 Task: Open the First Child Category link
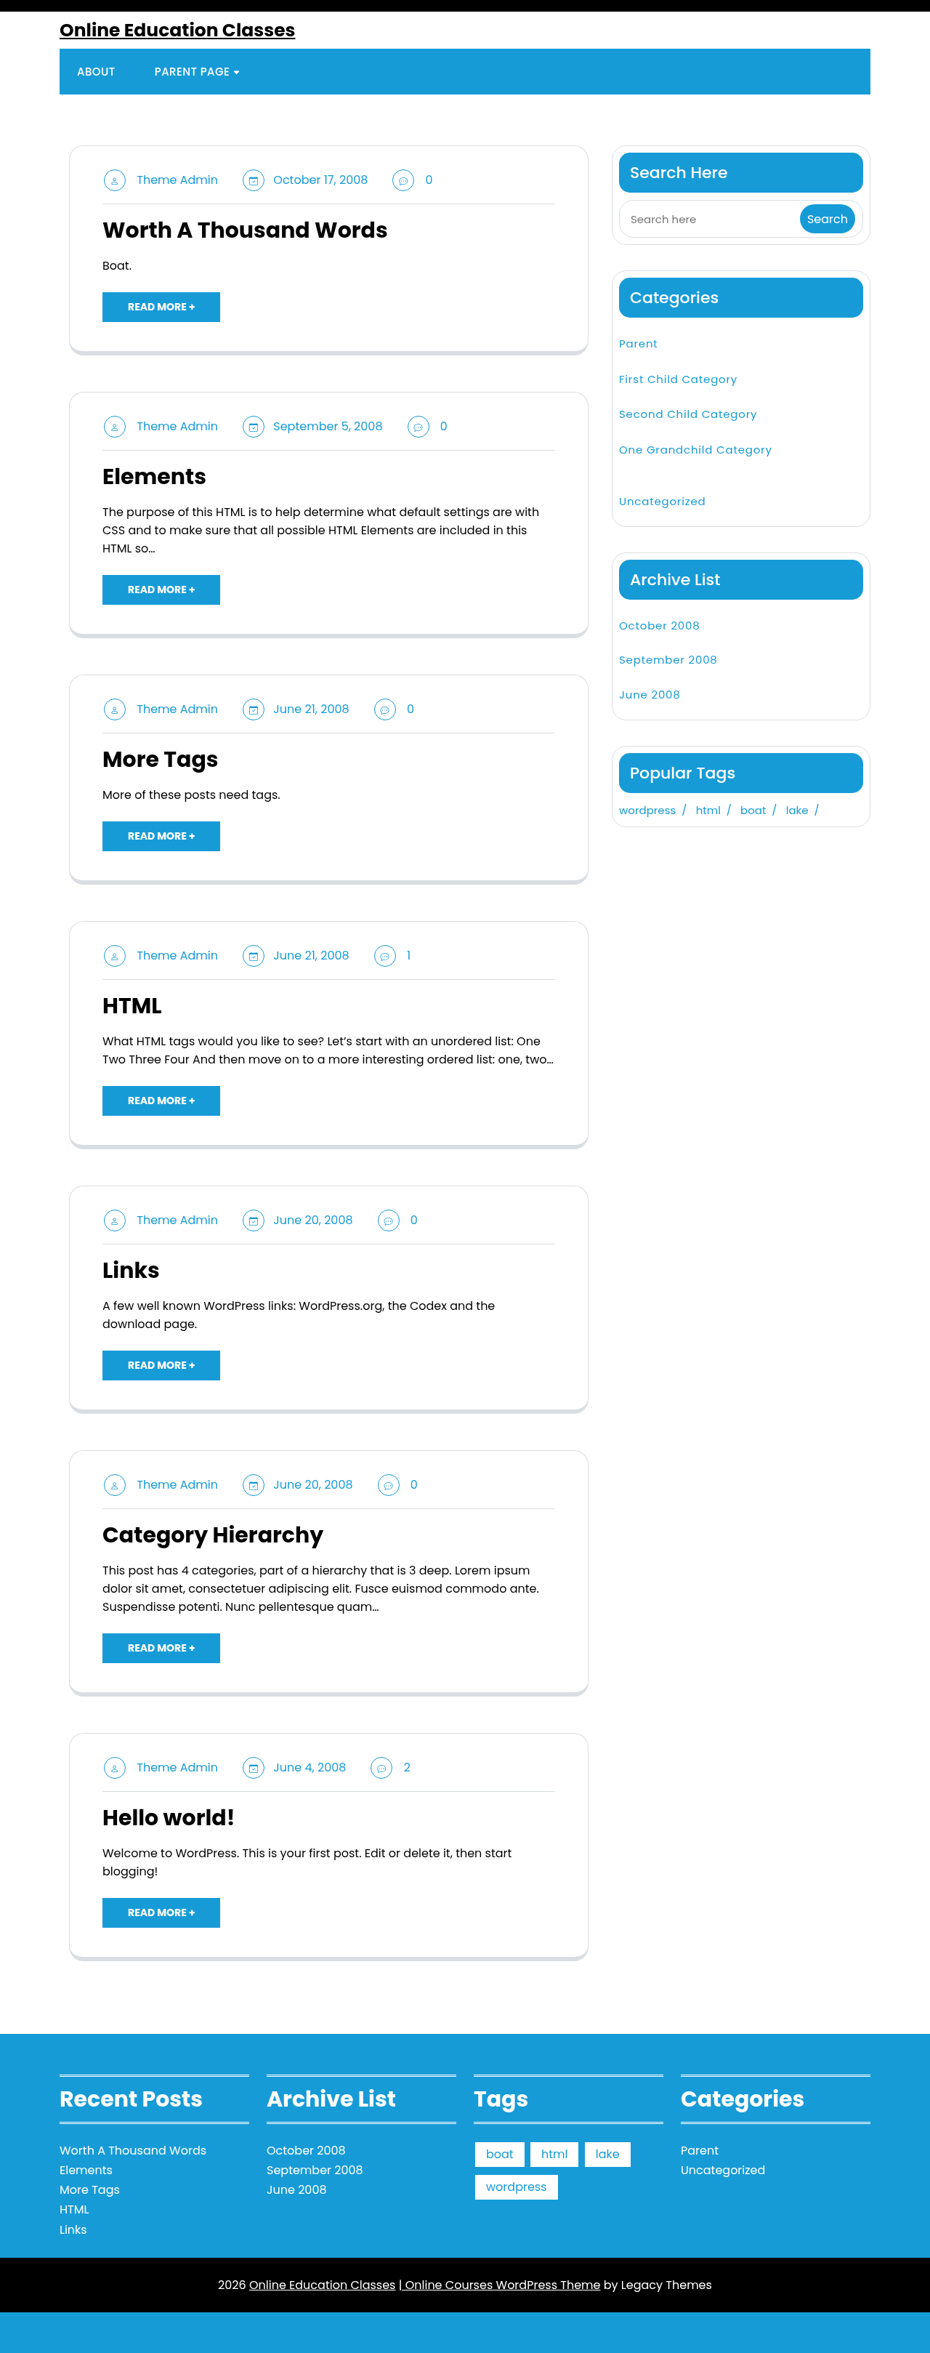click(x=677, y=380)
